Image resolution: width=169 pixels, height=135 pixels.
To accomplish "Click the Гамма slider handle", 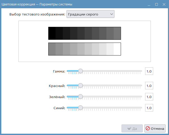I will pos(80,71).
